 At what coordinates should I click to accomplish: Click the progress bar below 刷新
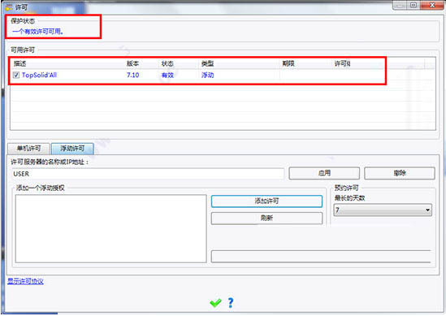click(x=321, y=257)
